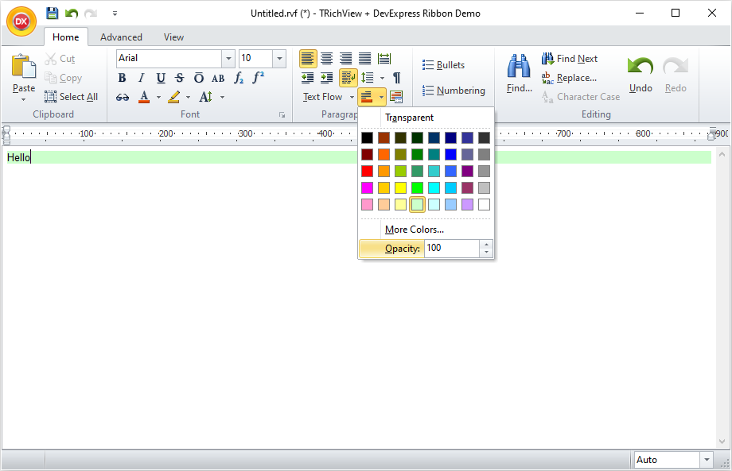Open the hyperlink glasses icon in Font group

tap(123, 97)
